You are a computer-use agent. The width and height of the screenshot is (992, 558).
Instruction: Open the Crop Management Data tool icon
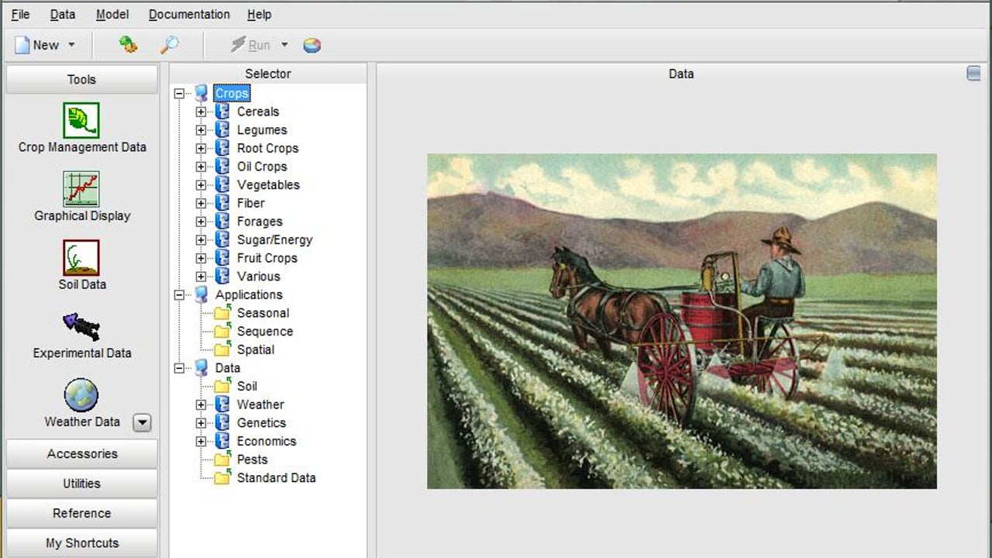point(81,120)
